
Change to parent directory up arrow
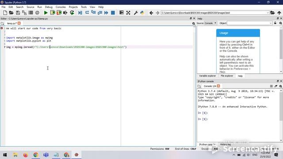(279, 13)
